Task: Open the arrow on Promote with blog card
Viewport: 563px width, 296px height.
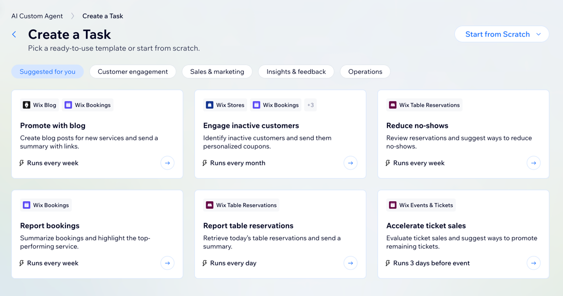Action: (167, 163)
